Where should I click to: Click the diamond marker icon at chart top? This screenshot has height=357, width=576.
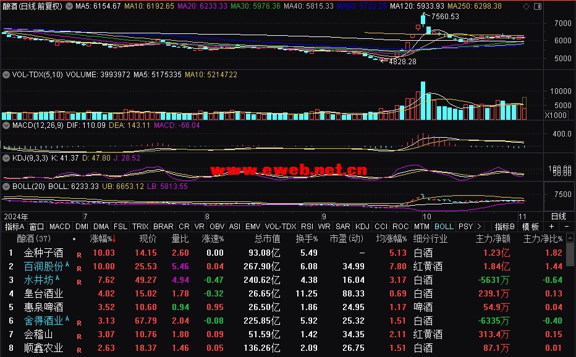pos(526,7)
